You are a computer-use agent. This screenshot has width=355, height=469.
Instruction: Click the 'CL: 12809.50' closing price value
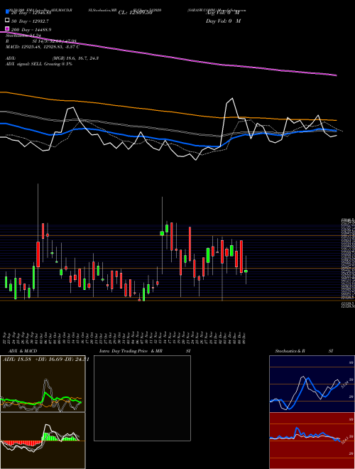tap(136, 13)
